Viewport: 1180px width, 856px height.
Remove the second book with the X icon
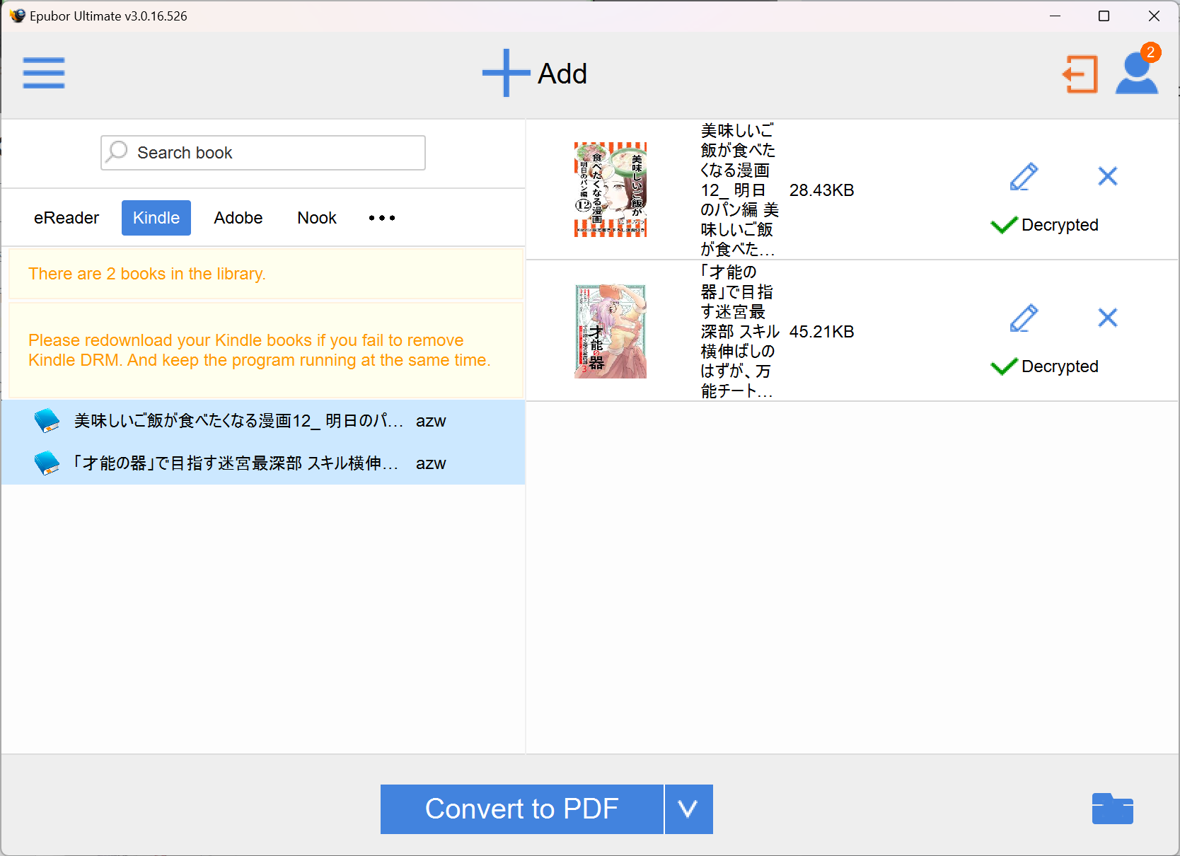[1107, 318]
